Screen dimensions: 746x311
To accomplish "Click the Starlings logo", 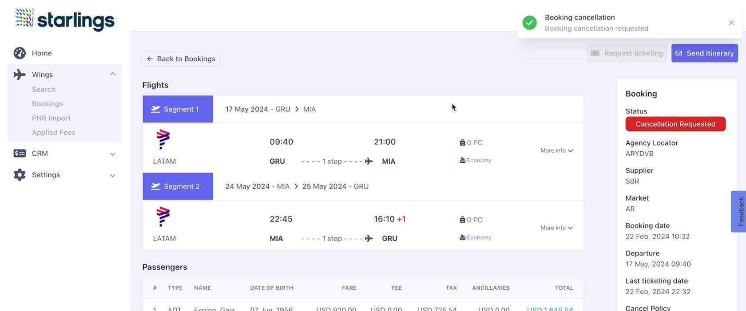I will coord(64,20).
